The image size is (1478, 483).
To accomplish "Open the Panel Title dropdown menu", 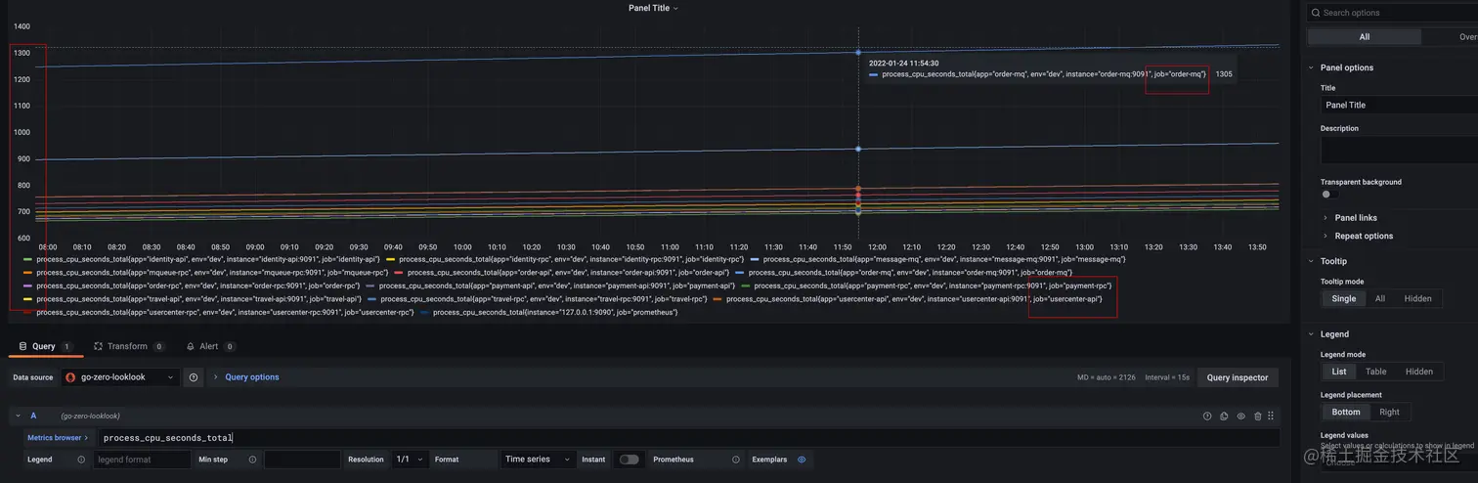I will click(x=654, y=8).
